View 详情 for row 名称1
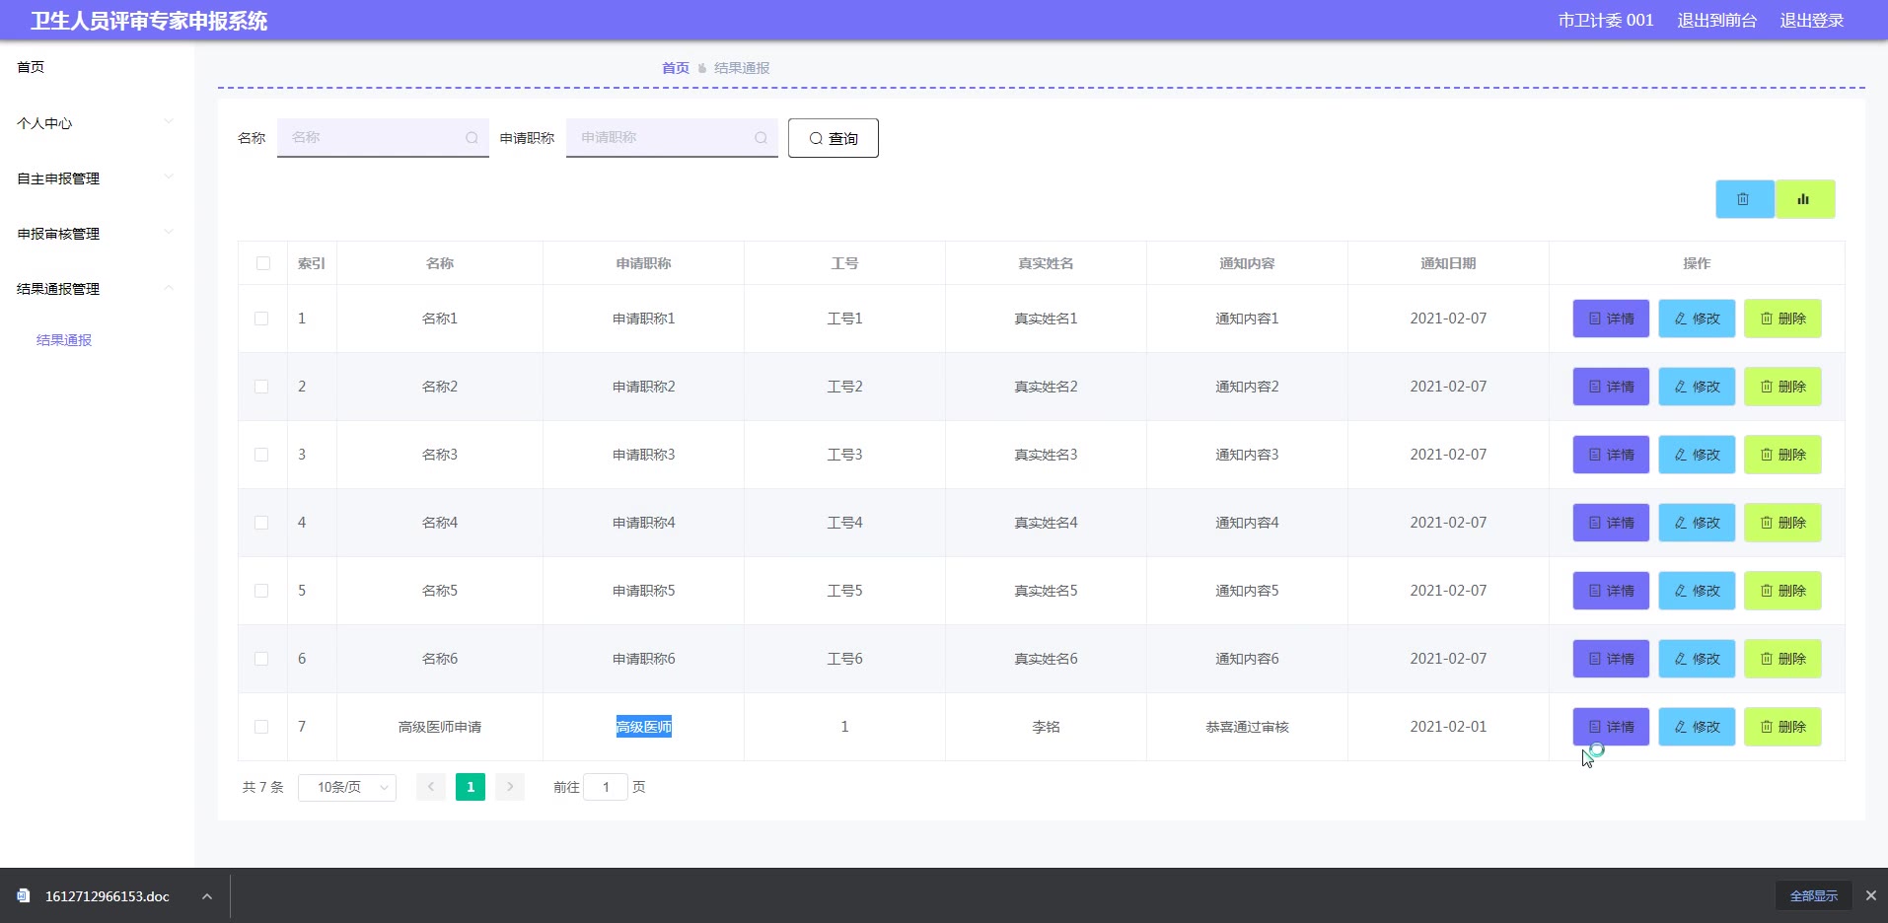This screenshot has height=923, width=1888. 1611,319
